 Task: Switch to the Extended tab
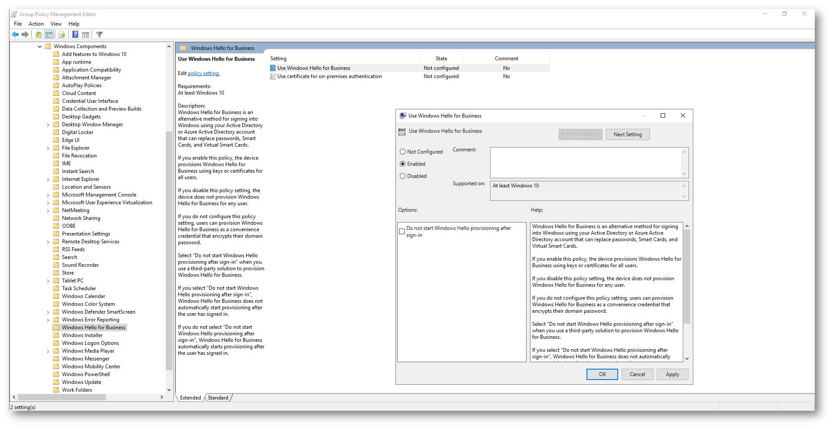pos(191,398)
